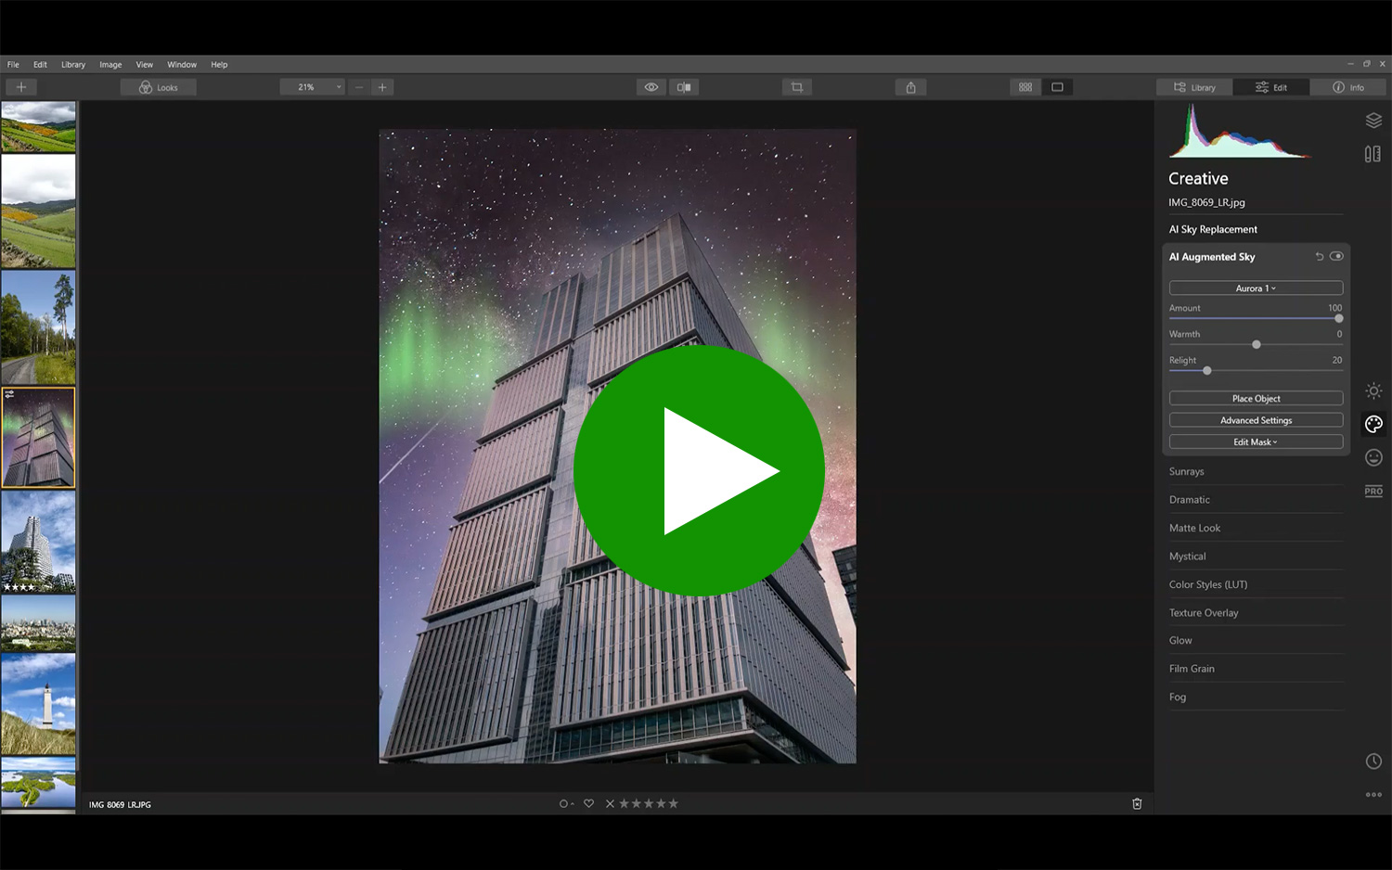This screenshot has height=870, width=1392.
Task: Toggle the before/after compare view
Action: tap(684, 87)
